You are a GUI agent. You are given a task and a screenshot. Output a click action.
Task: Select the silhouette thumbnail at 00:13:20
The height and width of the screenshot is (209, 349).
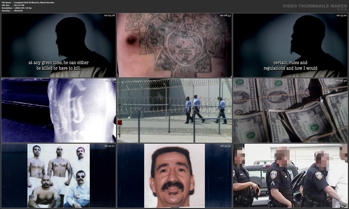pos(290,45)
